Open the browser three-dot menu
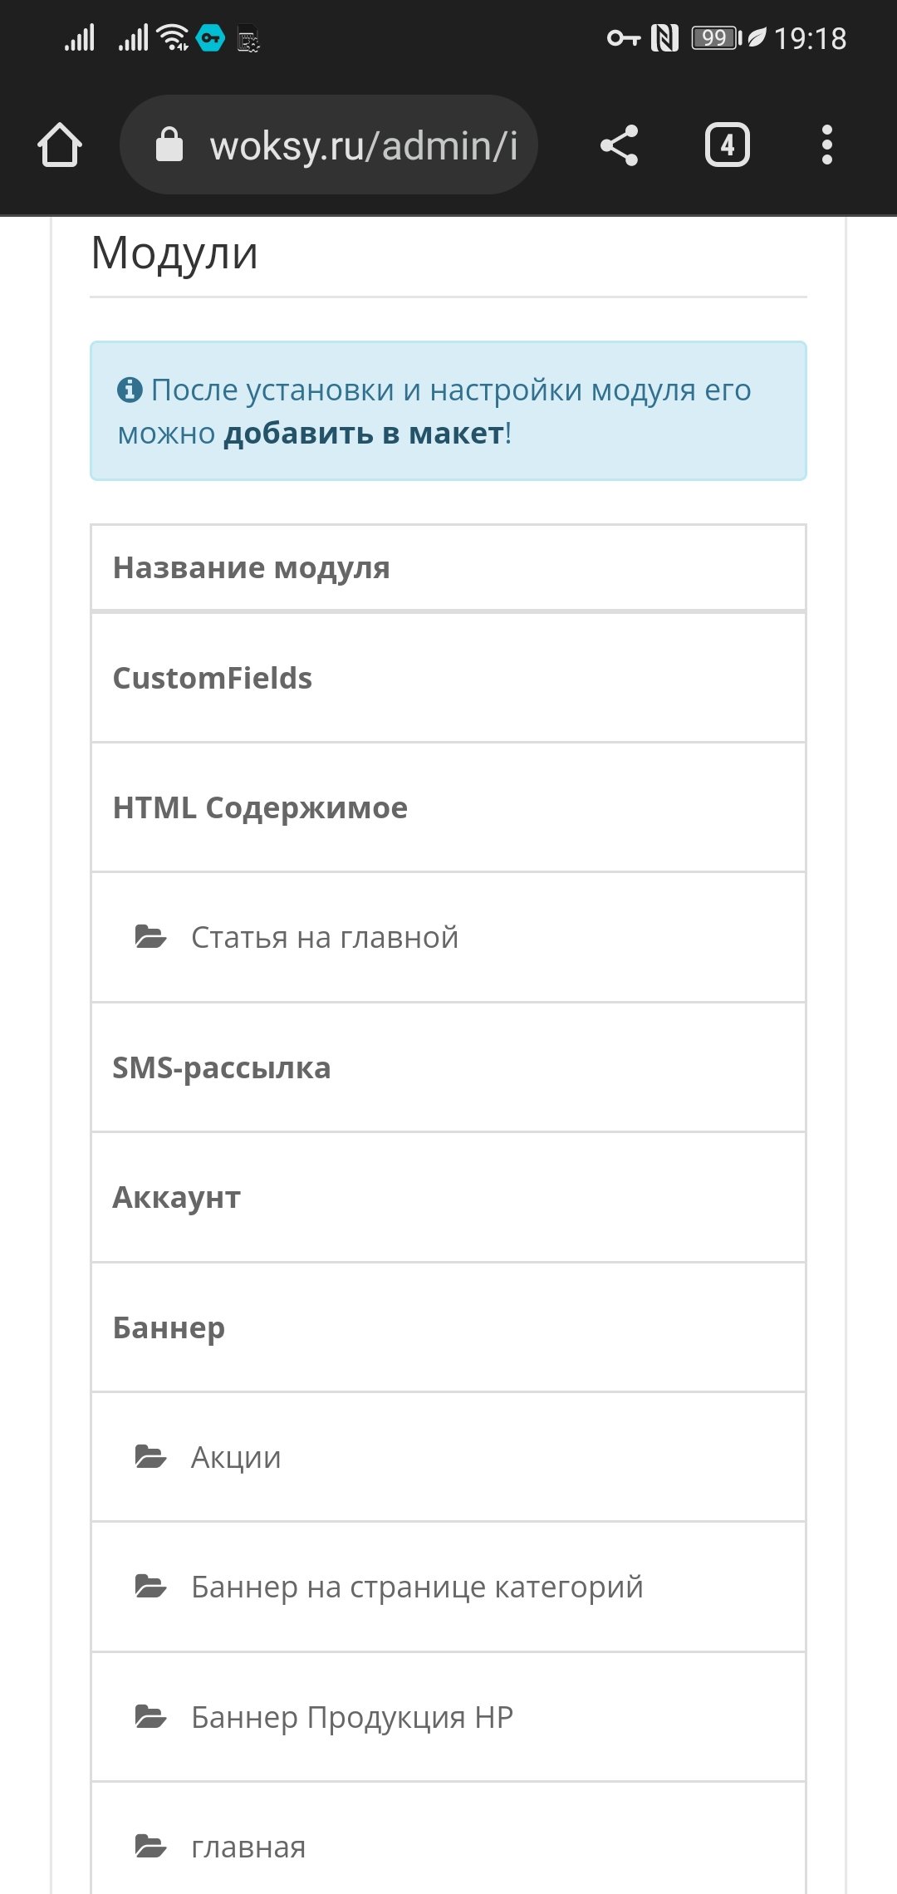The width and height of the screenshot is (897, 1894). [826, 145]
